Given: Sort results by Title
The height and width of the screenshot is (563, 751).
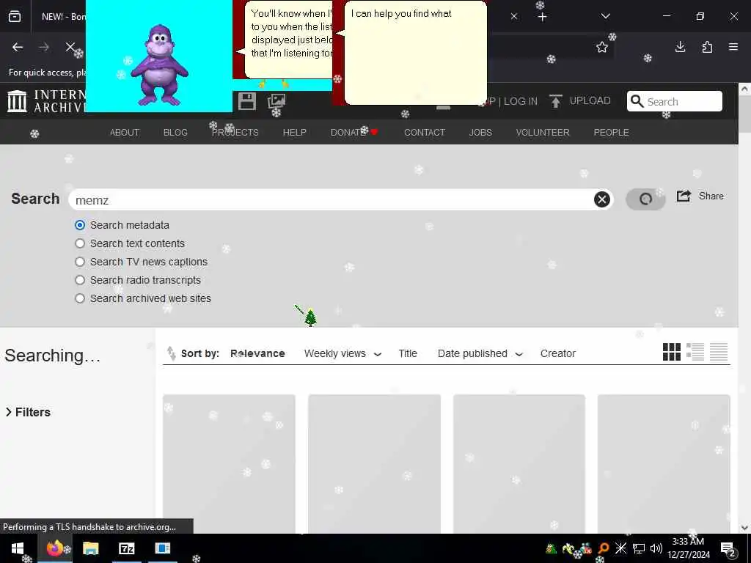Looking at the screenshot, I should [x=408, y=353].
